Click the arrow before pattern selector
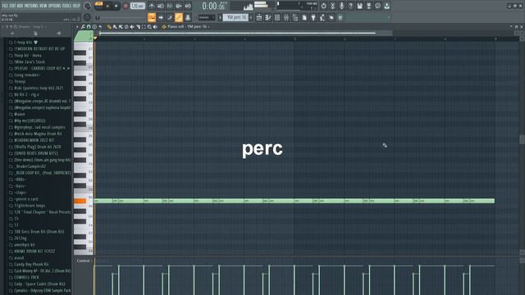Image resolution: width=525 pixels, height=295 pixels. (220, 17)
